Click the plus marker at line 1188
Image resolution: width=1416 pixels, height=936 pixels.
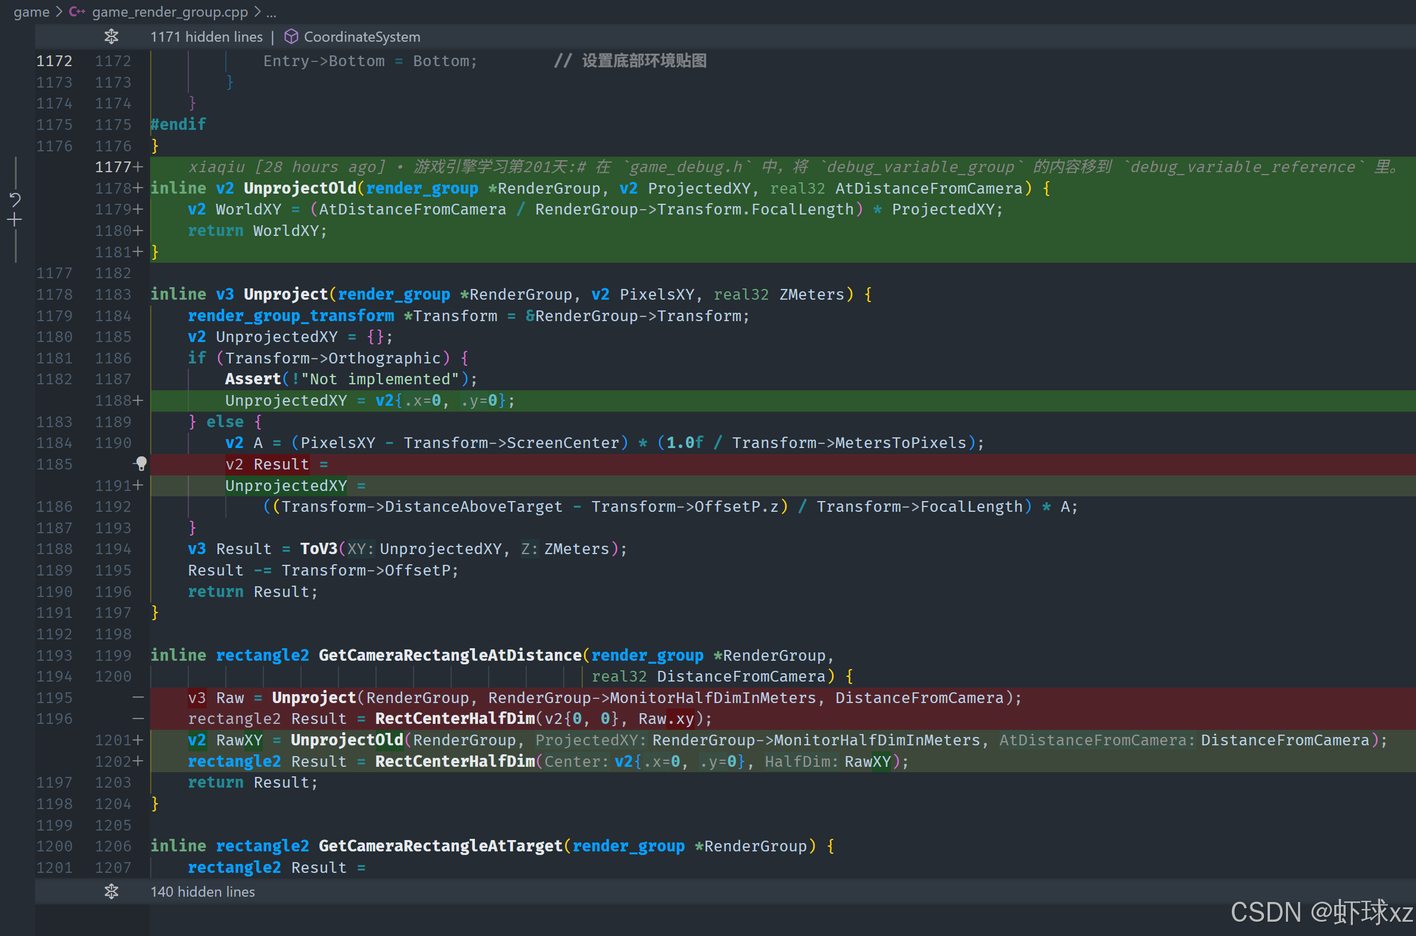point(138,400)
